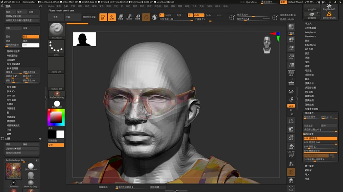This screenshot has width=343, height=192.
Task: Expand the ArrayMesh subpalette
Action: point(310,32)
